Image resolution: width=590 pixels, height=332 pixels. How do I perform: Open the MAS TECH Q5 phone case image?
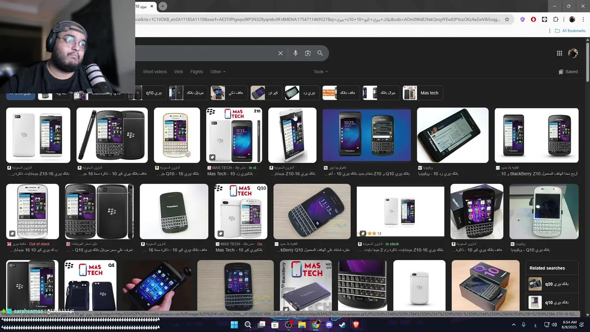coord(90,285)
